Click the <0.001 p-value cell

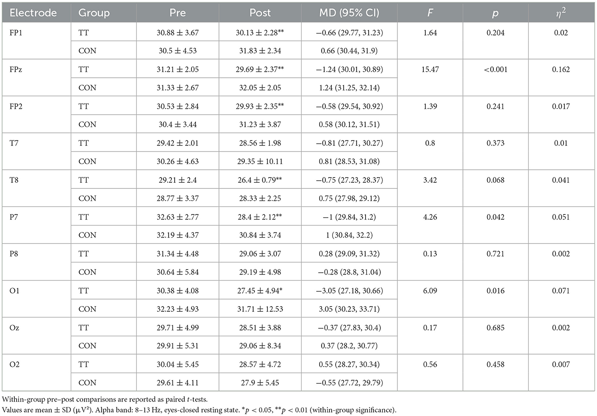[495, 69]
